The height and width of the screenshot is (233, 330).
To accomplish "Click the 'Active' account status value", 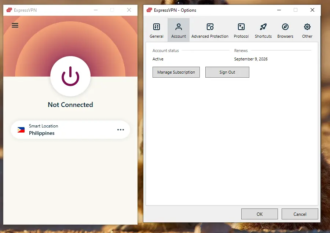I will (x=158, y=59).
